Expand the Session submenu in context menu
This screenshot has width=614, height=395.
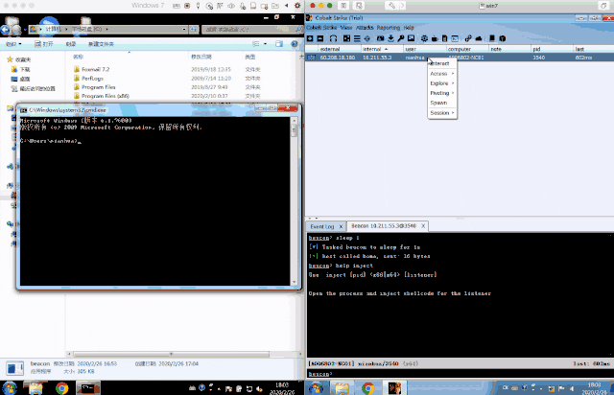point(440,113)
